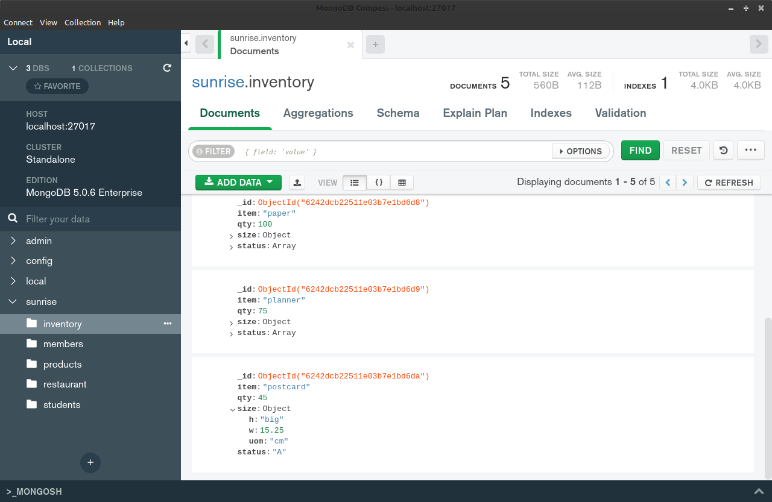Collapse the DBS summary chevron

click(x=13, y=68)
